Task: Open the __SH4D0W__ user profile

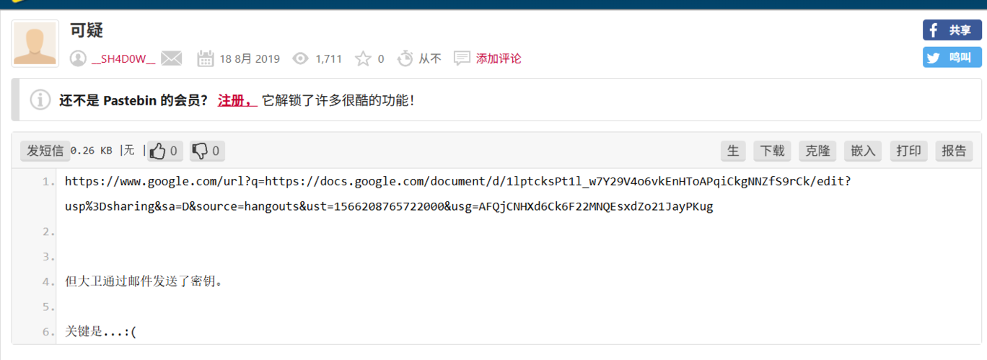Action: (x=123, y=58)
